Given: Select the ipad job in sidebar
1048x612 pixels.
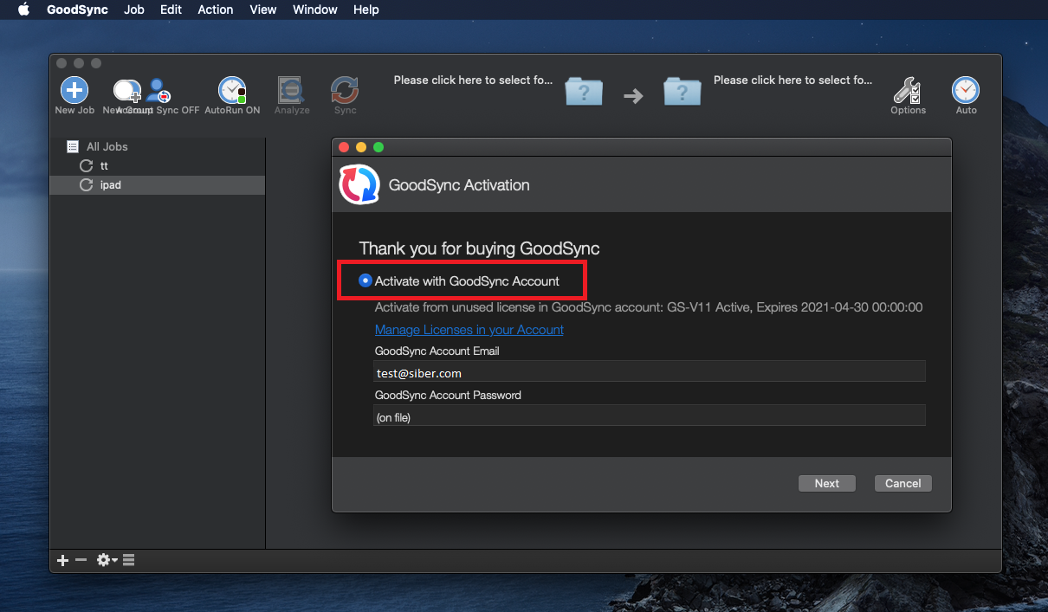Looking at the screenshot, I should click(x=110, y=184).
